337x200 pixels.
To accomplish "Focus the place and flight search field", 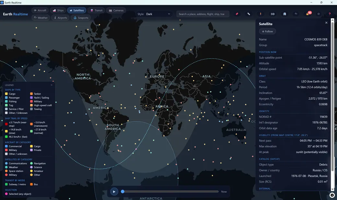I will [x=203, y=14].
